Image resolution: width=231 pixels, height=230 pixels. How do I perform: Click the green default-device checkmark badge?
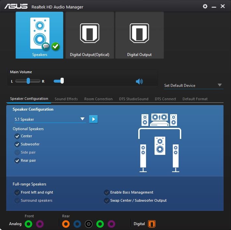[56, 47]
